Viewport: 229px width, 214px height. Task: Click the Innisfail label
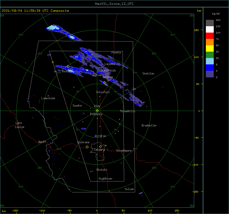click(x=103, y=92)
